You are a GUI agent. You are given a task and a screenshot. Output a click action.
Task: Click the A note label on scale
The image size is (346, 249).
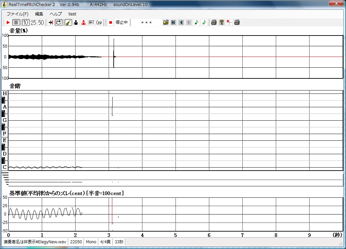[x=5, y=107]
